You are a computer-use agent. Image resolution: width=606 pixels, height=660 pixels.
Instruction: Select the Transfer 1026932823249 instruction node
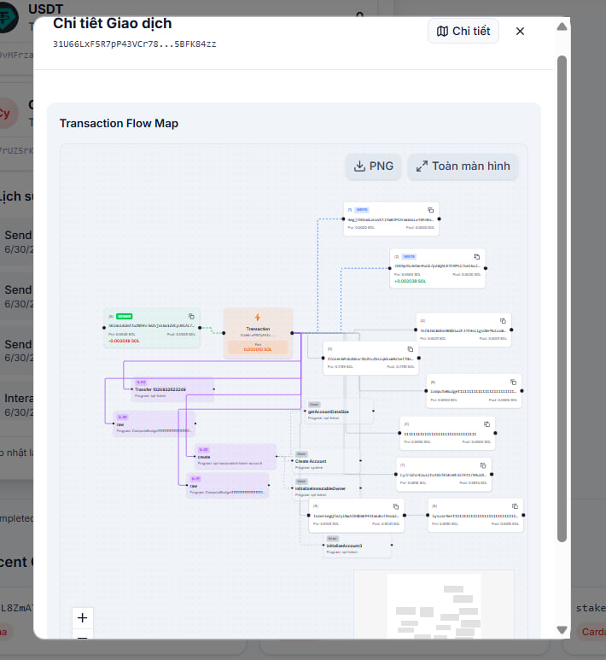click(x=172, y=389)
